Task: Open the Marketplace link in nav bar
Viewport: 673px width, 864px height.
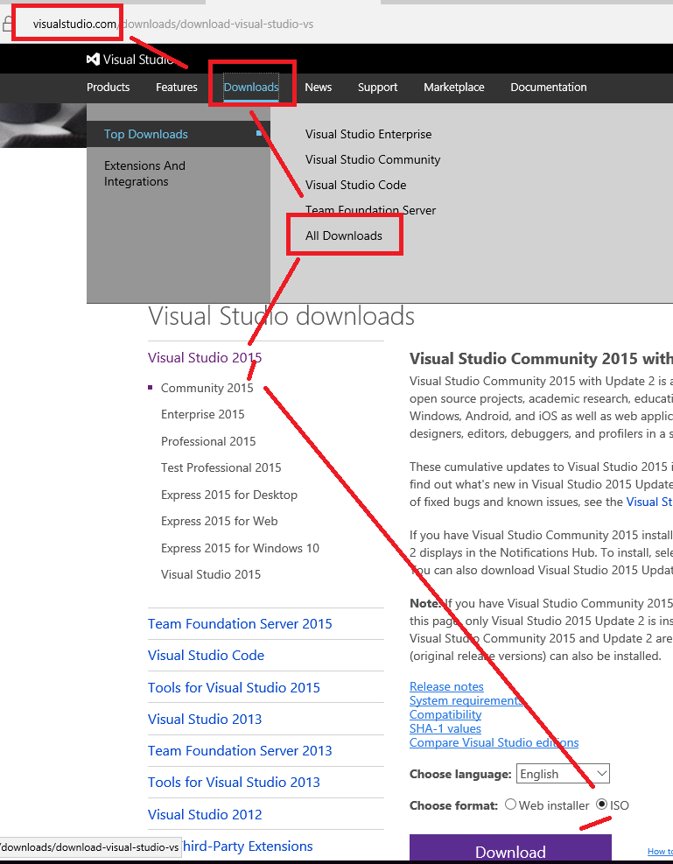Action: pos(454,87)
